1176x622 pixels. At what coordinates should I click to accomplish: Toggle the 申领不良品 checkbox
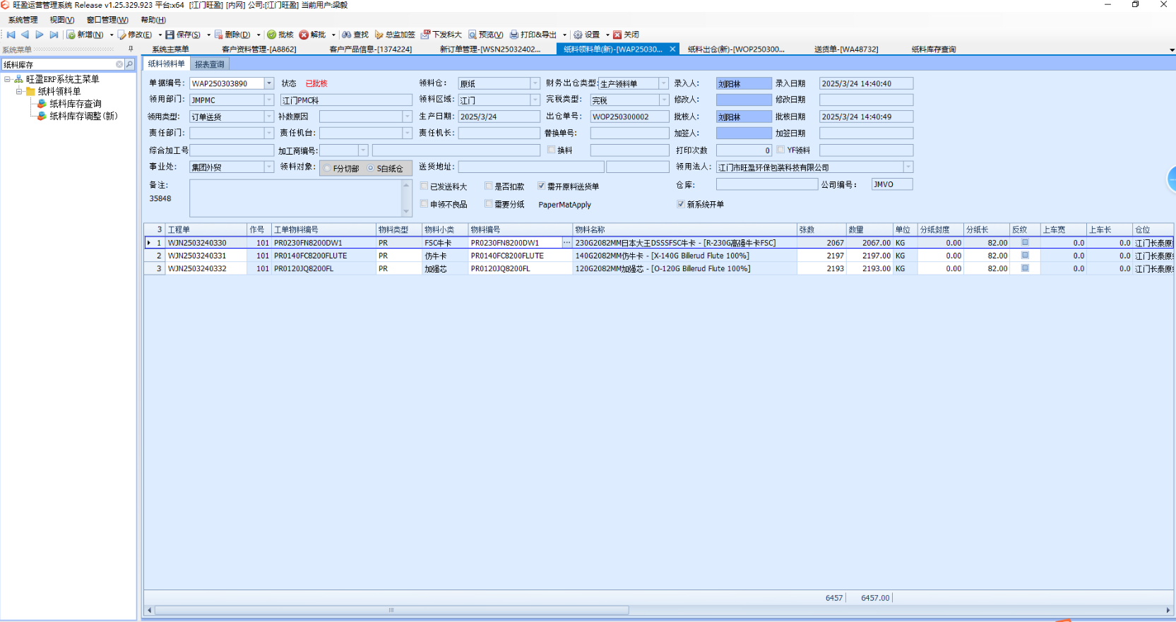pos(424,203)
